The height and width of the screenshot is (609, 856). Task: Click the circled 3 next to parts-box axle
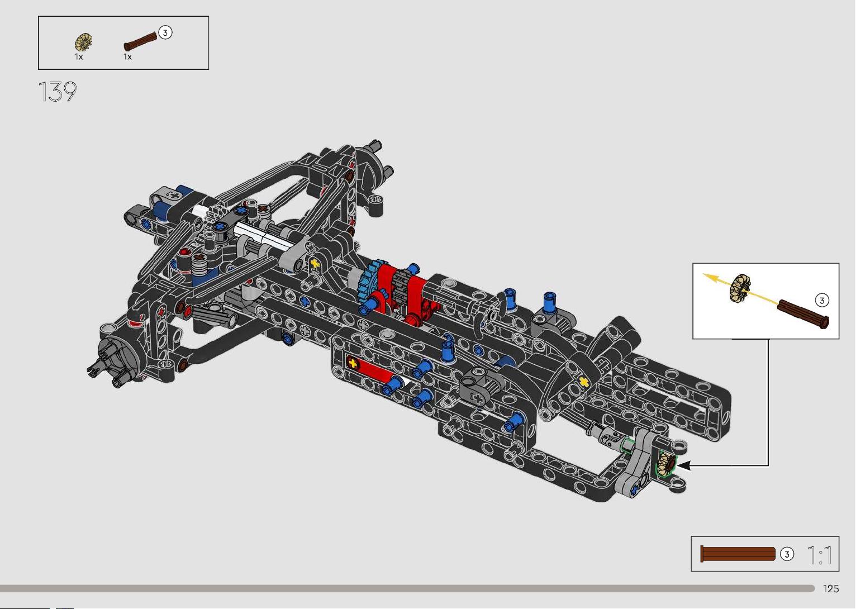pyautogui.click(x=165, y=32)
